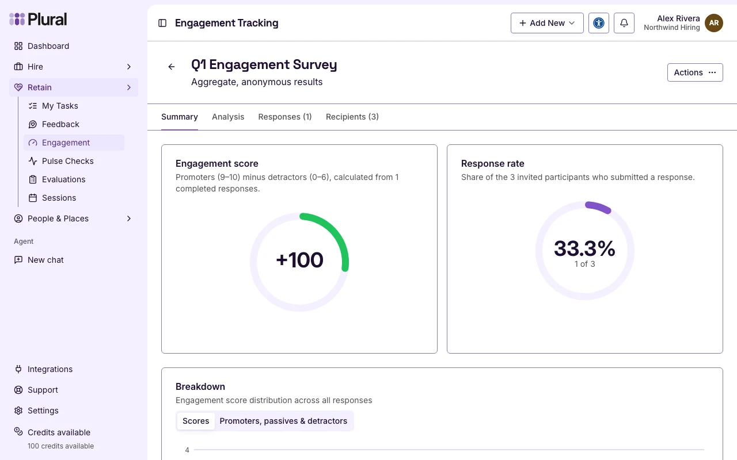Click the Plural logo

tap(38, 19)
